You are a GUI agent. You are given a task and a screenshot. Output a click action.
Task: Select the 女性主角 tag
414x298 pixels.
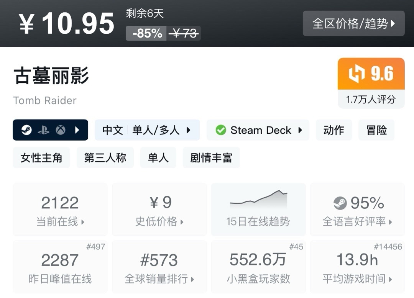pos(41,158)
